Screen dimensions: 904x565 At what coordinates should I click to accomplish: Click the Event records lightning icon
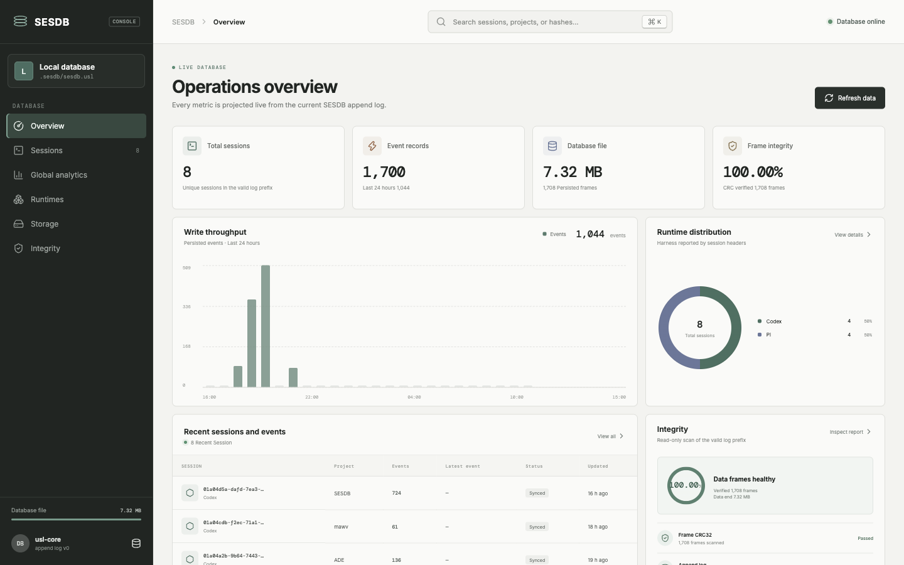372,146
